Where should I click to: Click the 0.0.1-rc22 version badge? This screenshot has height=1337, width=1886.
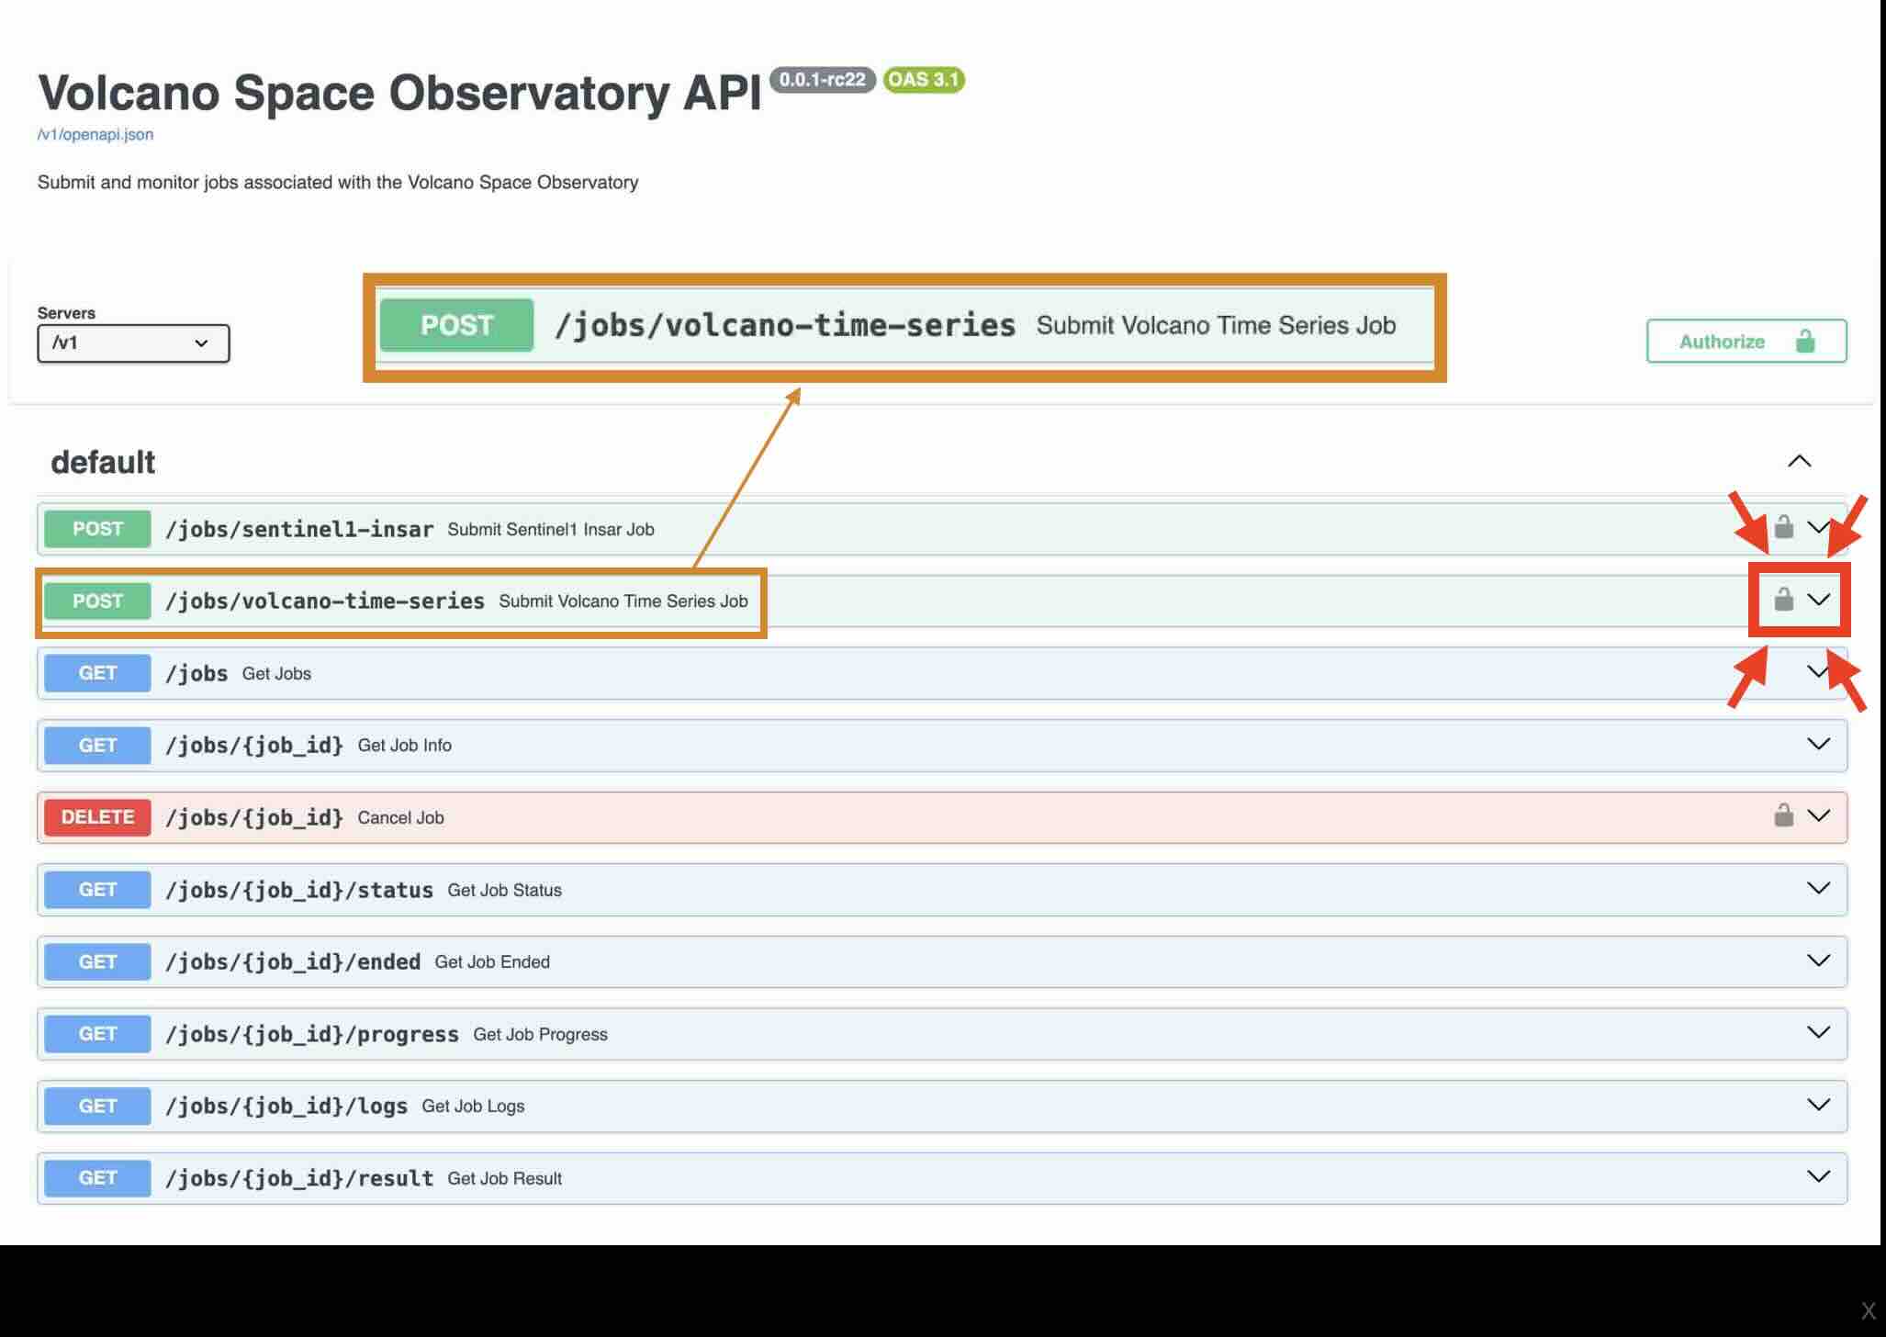[x=822, y=80]
